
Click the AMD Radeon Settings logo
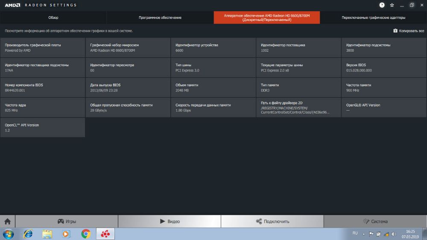tap(41, 5)
